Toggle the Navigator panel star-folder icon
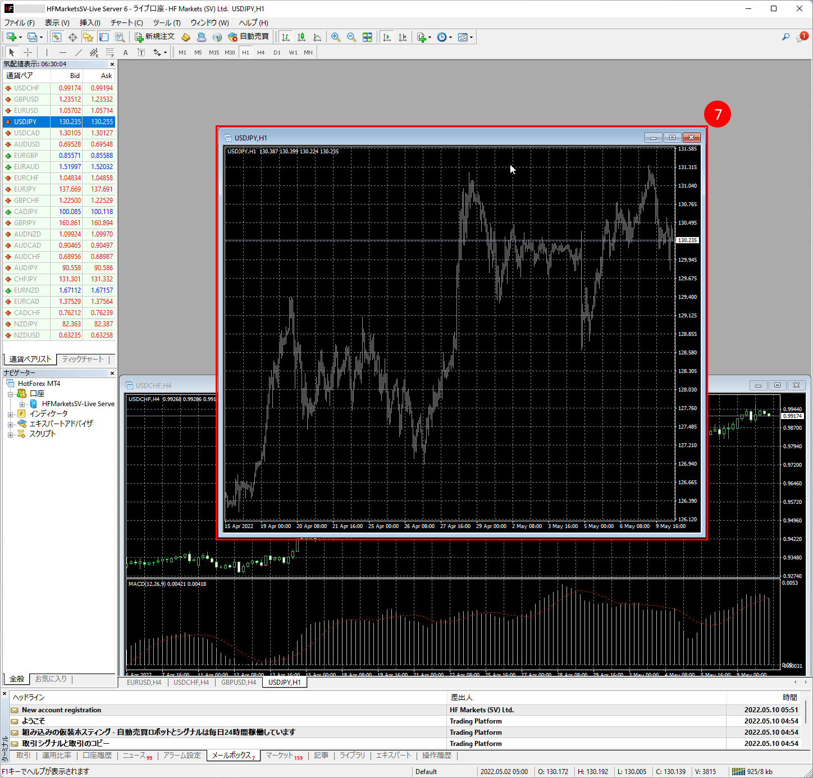813x778 pixels. pos(88,37)
